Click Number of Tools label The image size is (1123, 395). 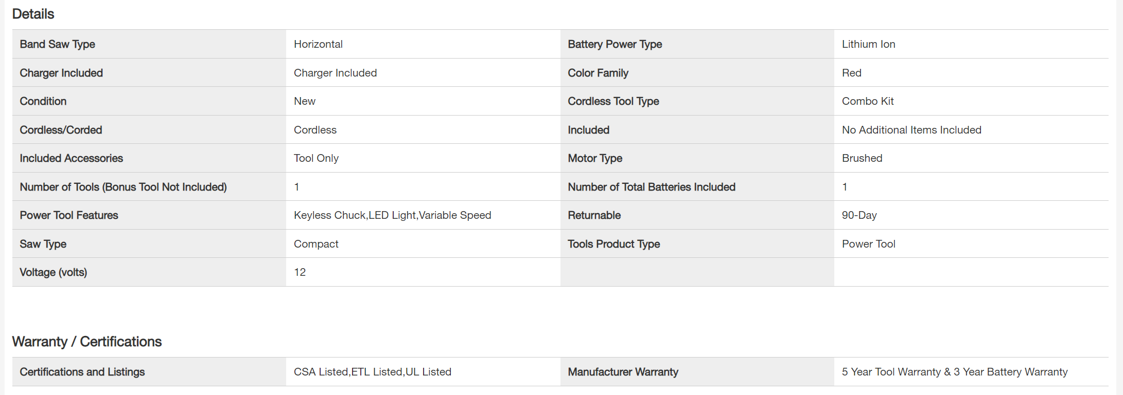pos(123,187)
